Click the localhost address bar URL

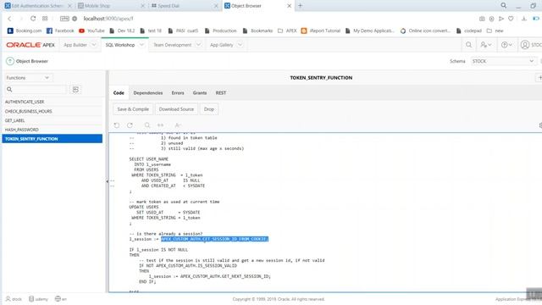(x=108, y=19)
